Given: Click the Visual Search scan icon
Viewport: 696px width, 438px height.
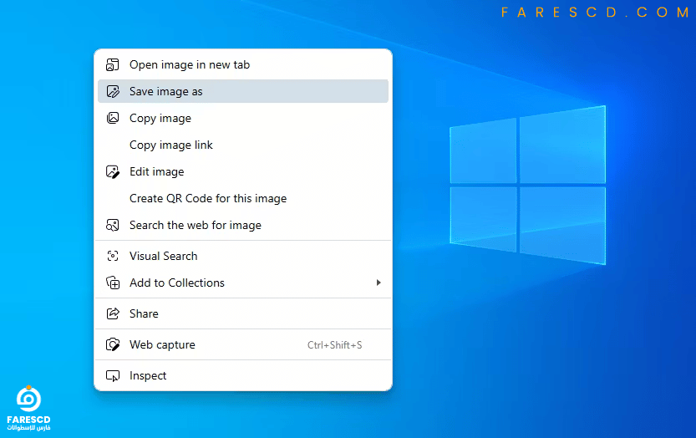Looking at the screenshot, I should coord(113,256).
